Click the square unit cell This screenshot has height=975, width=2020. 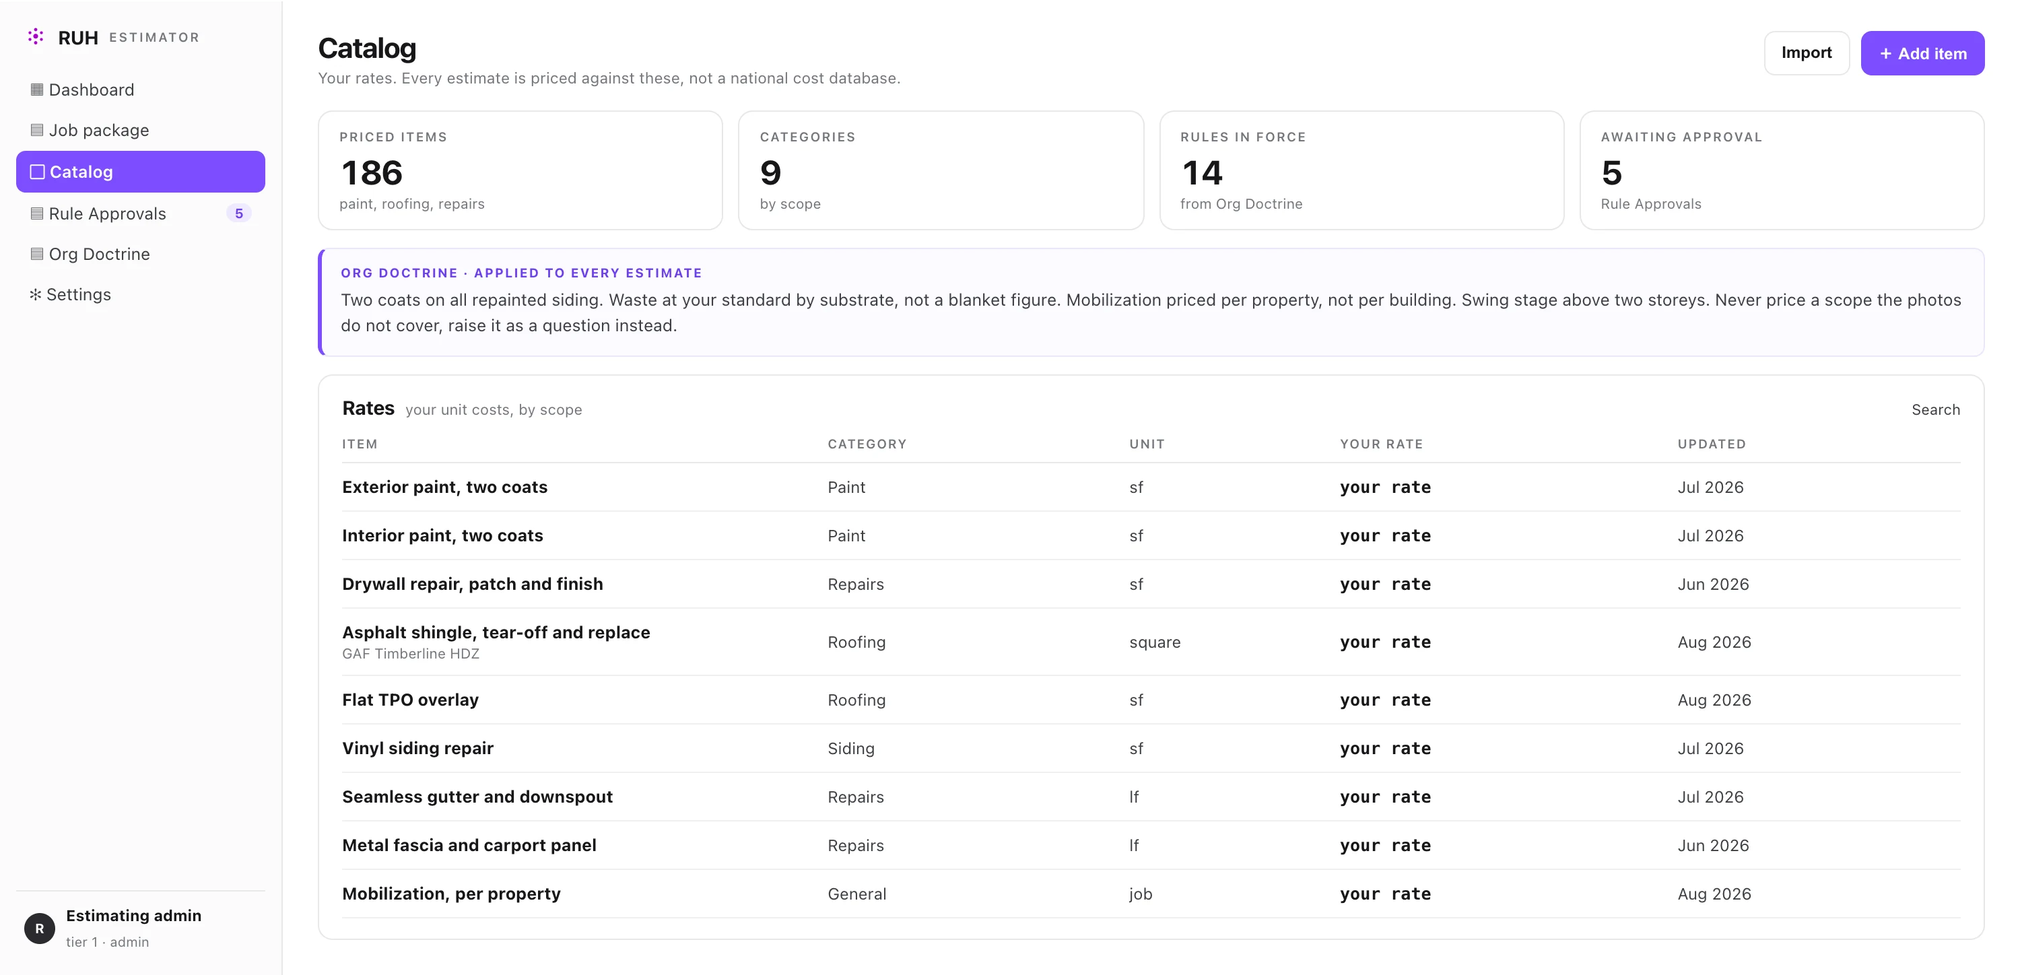pos(1154,642)
